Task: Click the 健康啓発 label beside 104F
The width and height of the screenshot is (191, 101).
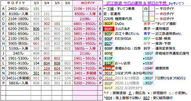Action: 162,68
